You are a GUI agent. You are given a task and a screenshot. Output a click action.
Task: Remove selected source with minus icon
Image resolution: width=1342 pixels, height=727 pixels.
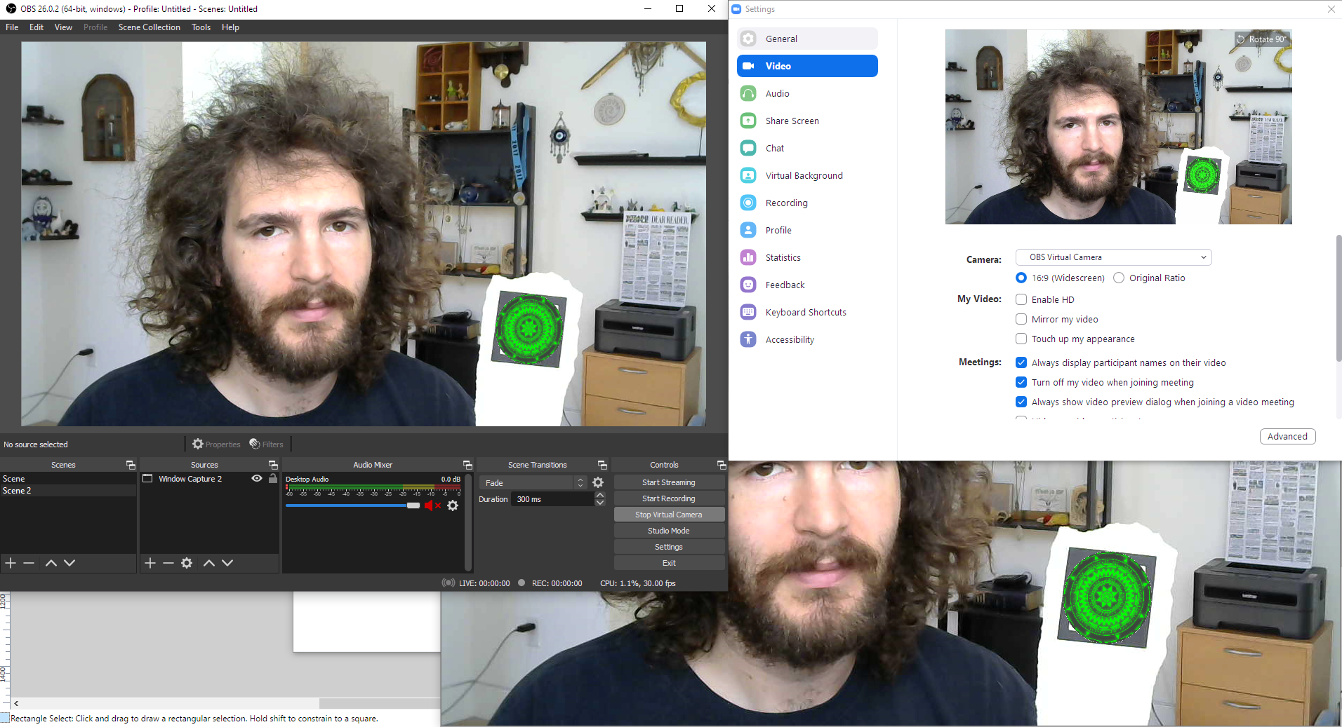pos(168,563)
